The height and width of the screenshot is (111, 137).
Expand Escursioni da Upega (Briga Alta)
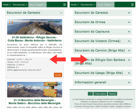pyautogui.click(x=102, y=73)
